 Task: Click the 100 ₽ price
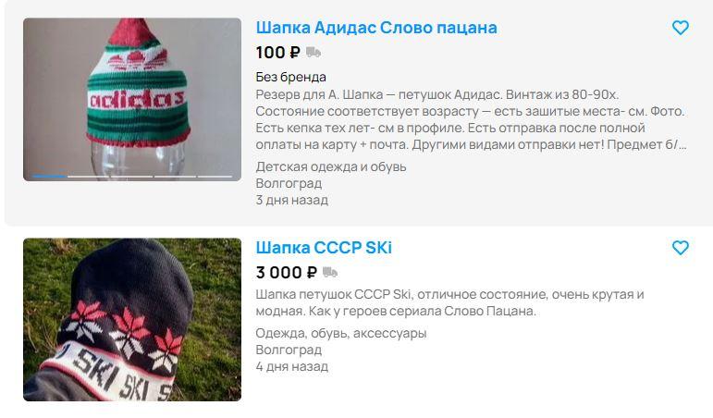[x=277, y=53]
